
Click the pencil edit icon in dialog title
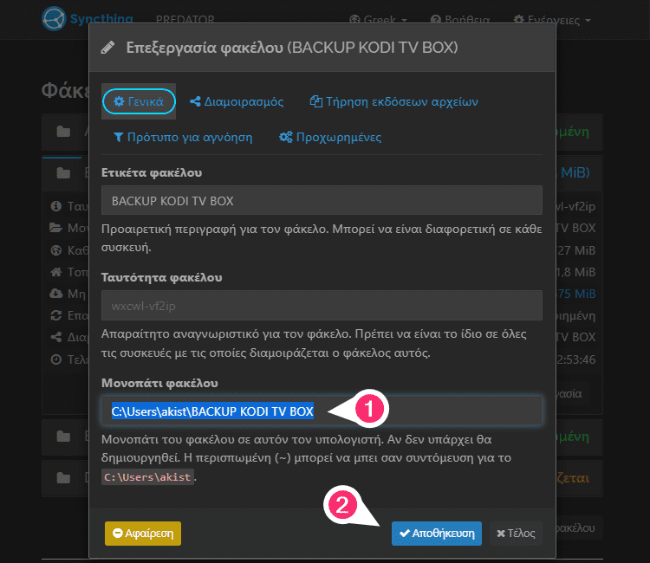[107, 48]
